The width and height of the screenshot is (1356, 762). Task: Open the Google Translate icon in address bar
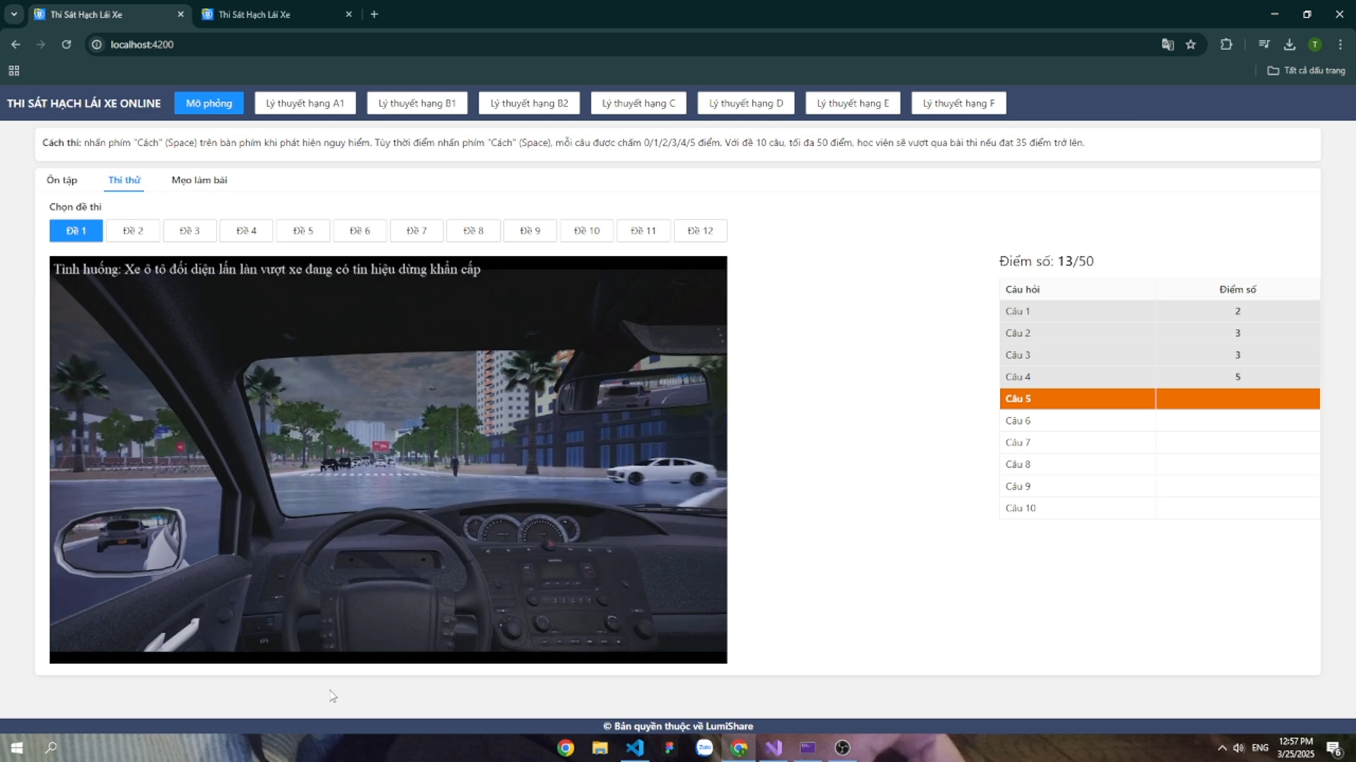[x=1167, y=44]
